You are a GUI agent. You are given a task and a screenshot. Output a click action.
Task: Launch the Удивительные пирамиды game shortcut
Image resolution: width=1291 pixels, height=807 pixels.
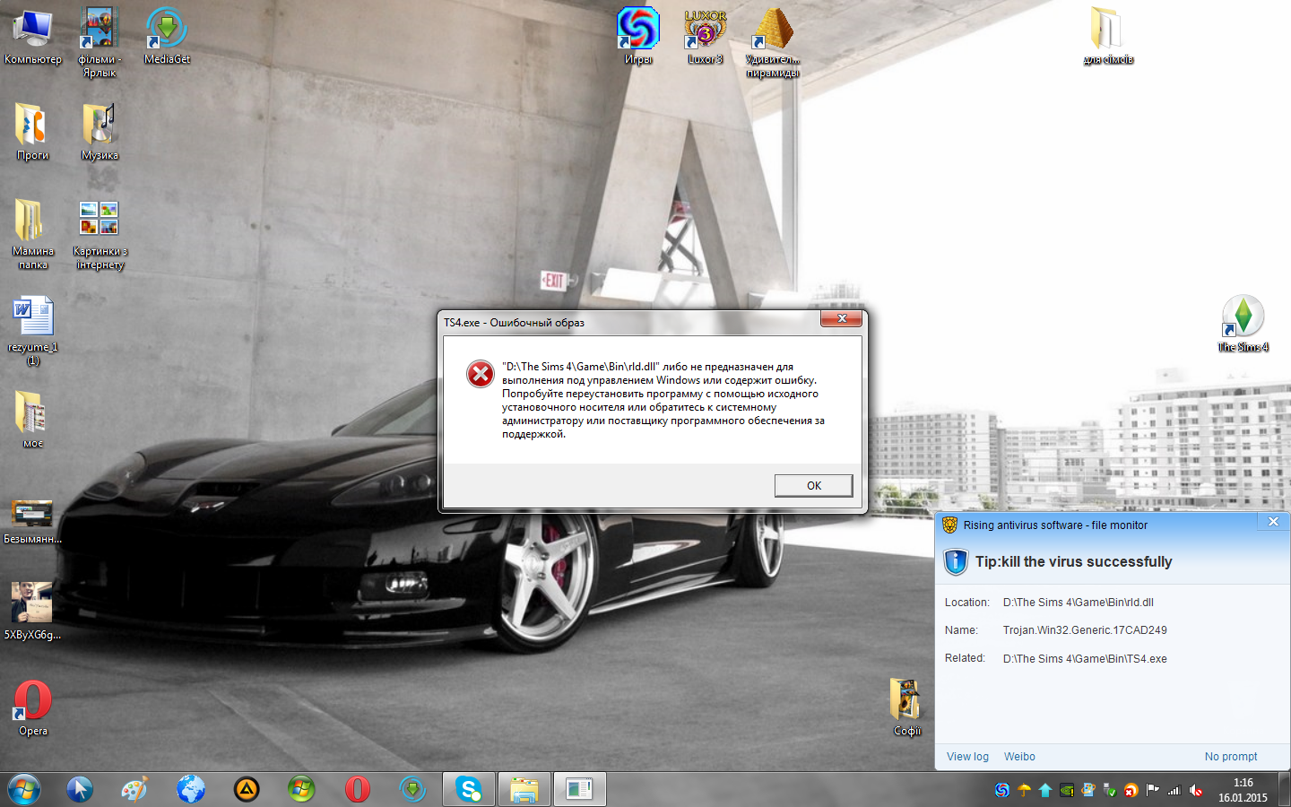(772, 42)
